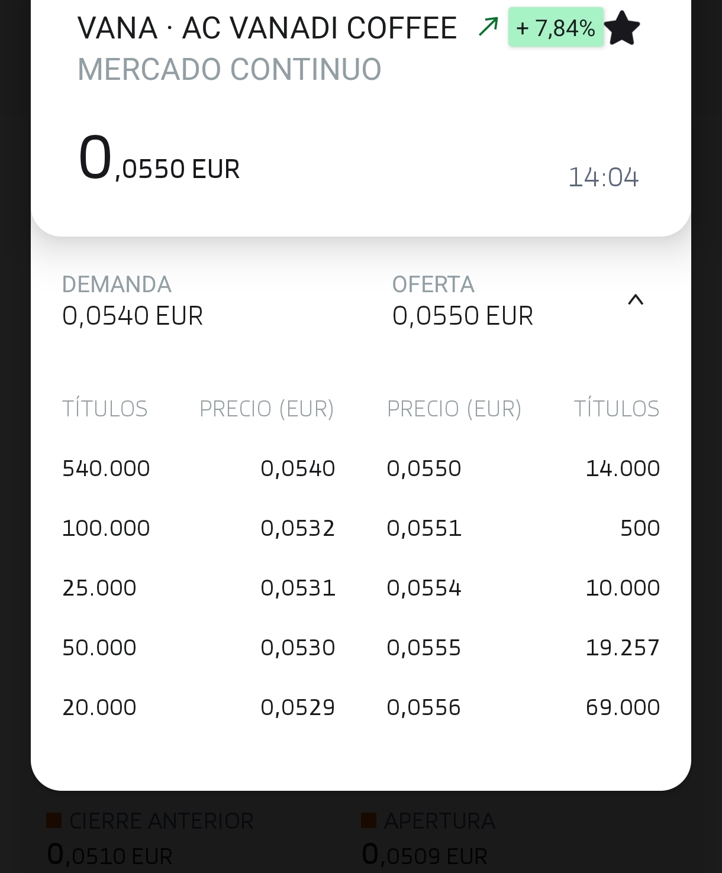Tap the DEMANDA 0,0540 EUR summary
This screenshot has height=873, width=722.
[x=133, y=300]
